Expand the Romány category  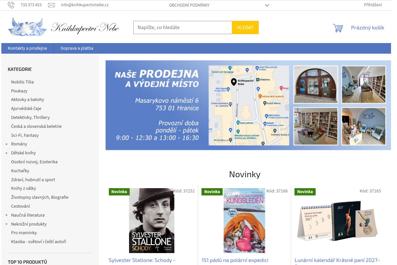pos(6,144)
